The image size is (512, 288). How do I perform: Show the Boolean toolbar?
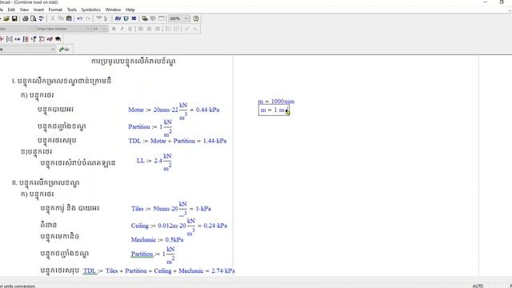[34, 39]
